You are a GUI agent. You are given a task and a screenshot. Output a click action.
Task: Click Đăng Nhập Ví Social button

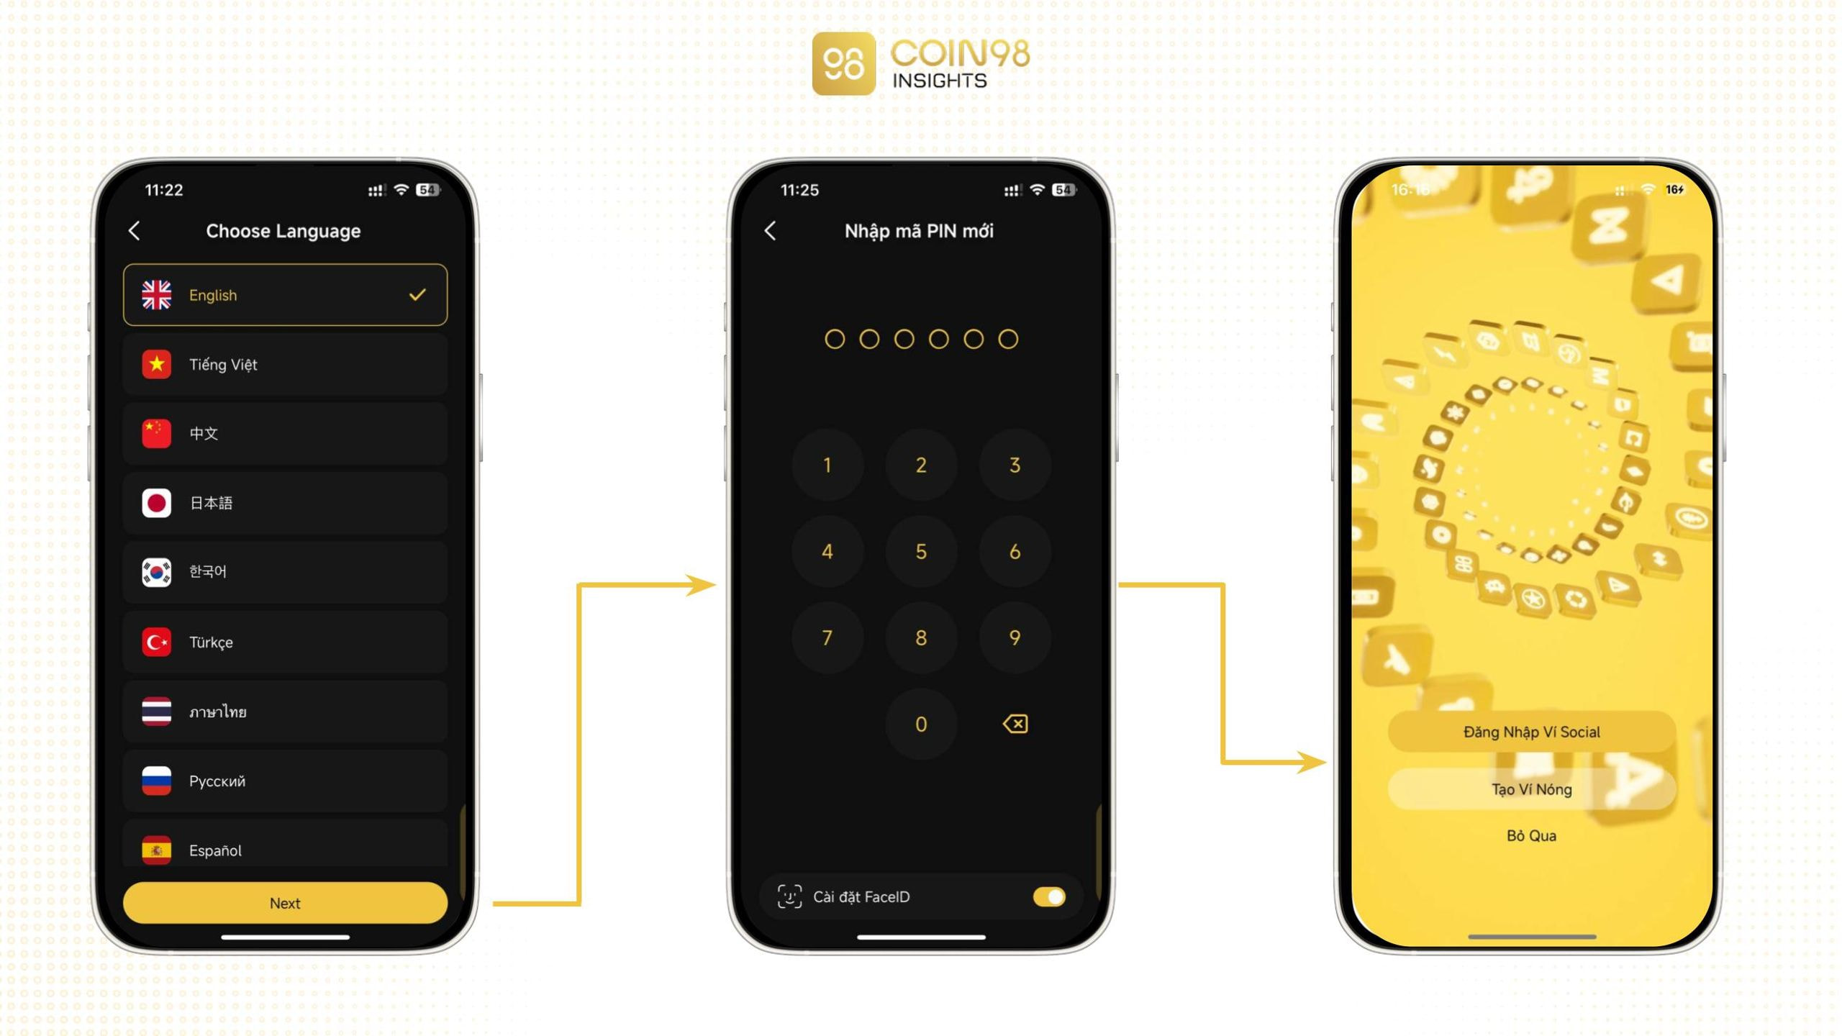[x=1530, y=731]
